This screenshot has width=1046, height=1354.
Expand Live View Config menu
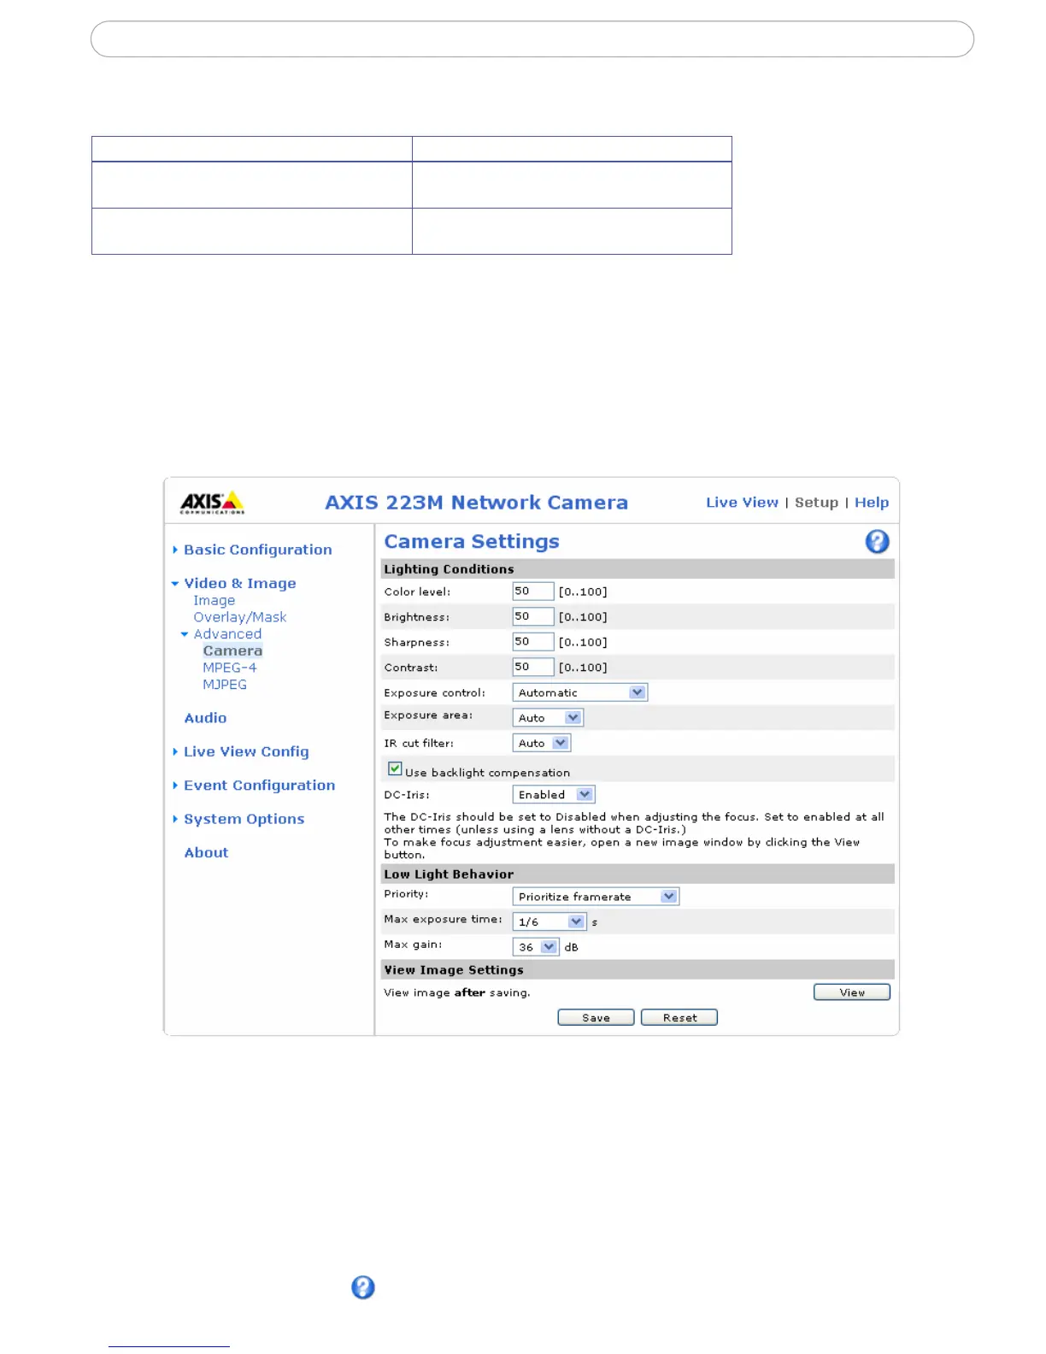(246, 751)
